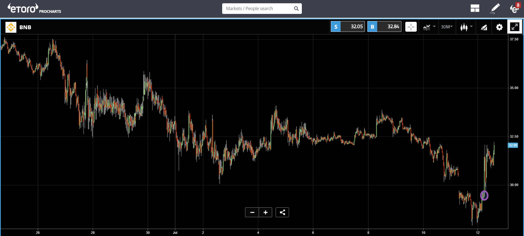Toggle fullscreen chart mode
Viewport: 524px width, 236px height.
click(515, 27)
